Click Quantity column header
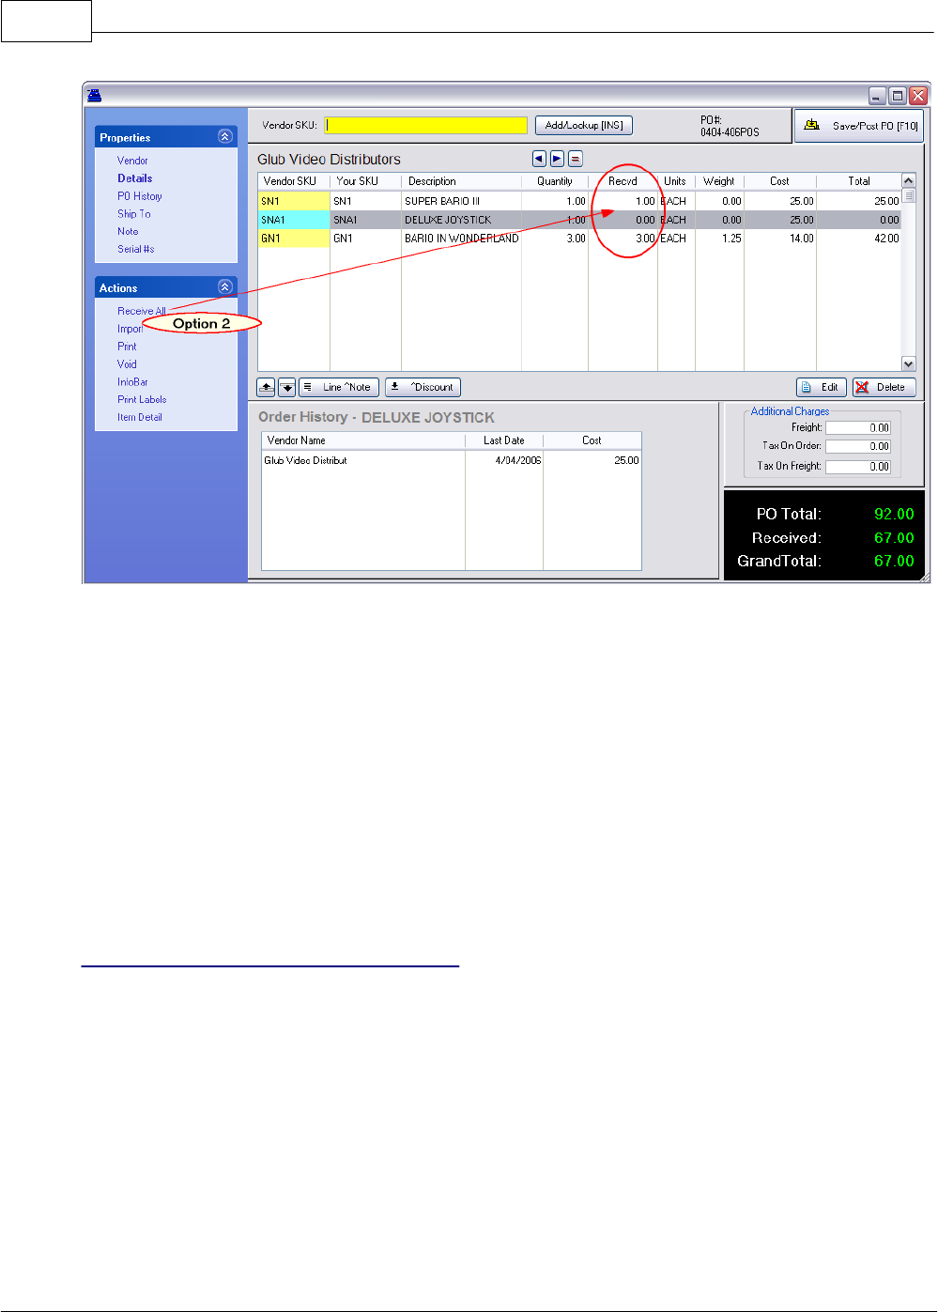The image size is (938, 1312). pos(555,181)
